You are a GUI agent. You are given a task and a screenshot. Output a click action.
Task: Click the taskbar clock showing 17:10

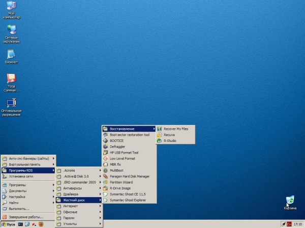[x=297, y=223]
